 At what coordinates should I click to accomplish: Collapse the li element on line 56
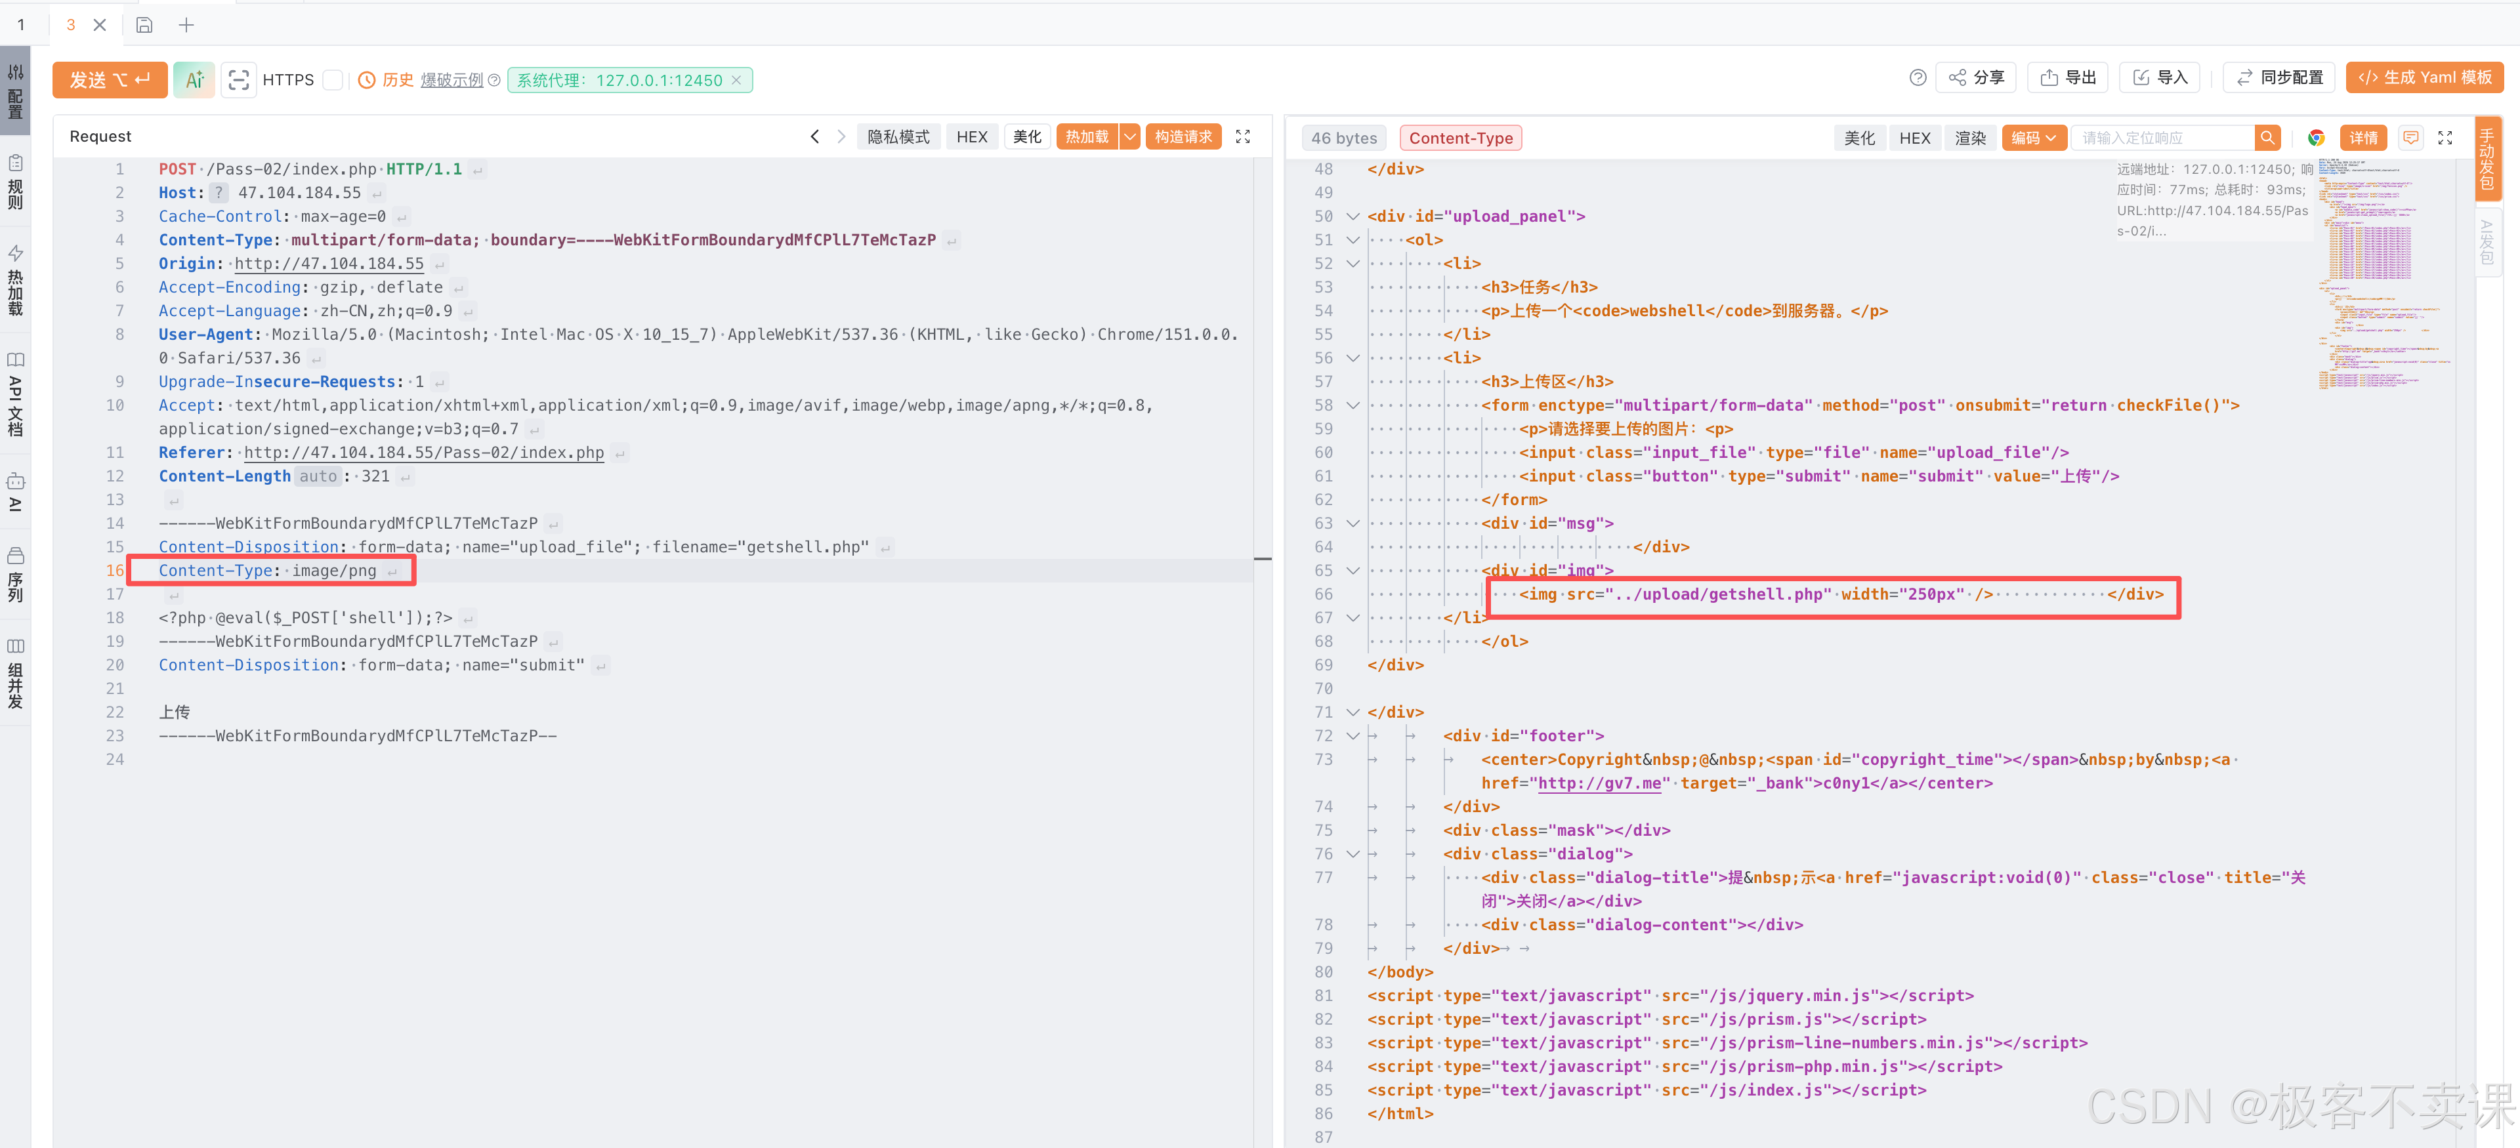[x=1353, y=358]
